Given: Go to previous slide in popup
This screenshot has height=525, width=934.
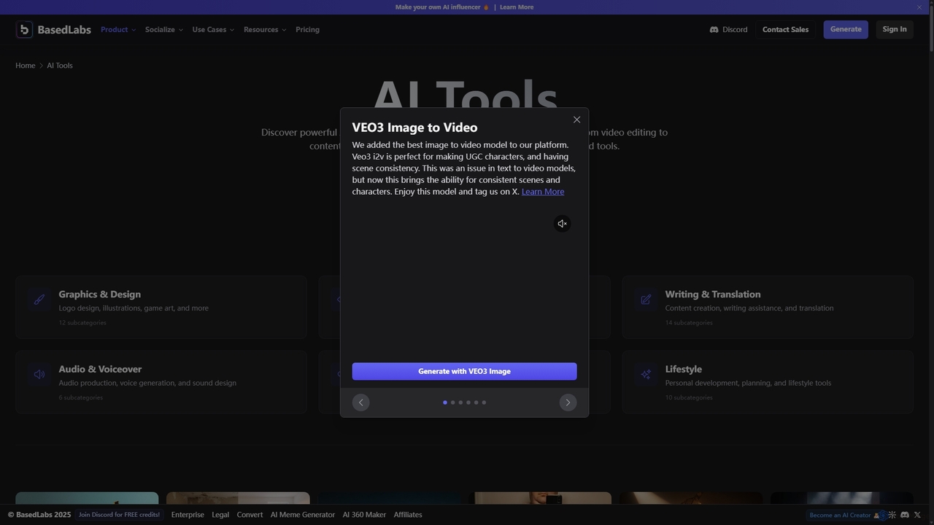Looking at the screenshot, I should point(360,402).
